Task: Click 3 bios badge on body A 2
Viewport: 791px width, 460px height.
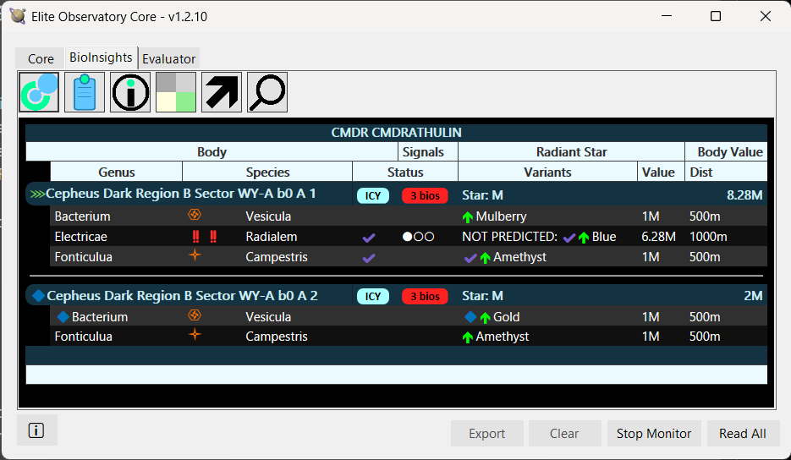Action: point(425,296)
